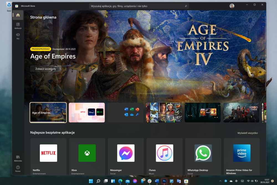
Task: Open Pomoc help in sidebar
Action: [18, 169]
